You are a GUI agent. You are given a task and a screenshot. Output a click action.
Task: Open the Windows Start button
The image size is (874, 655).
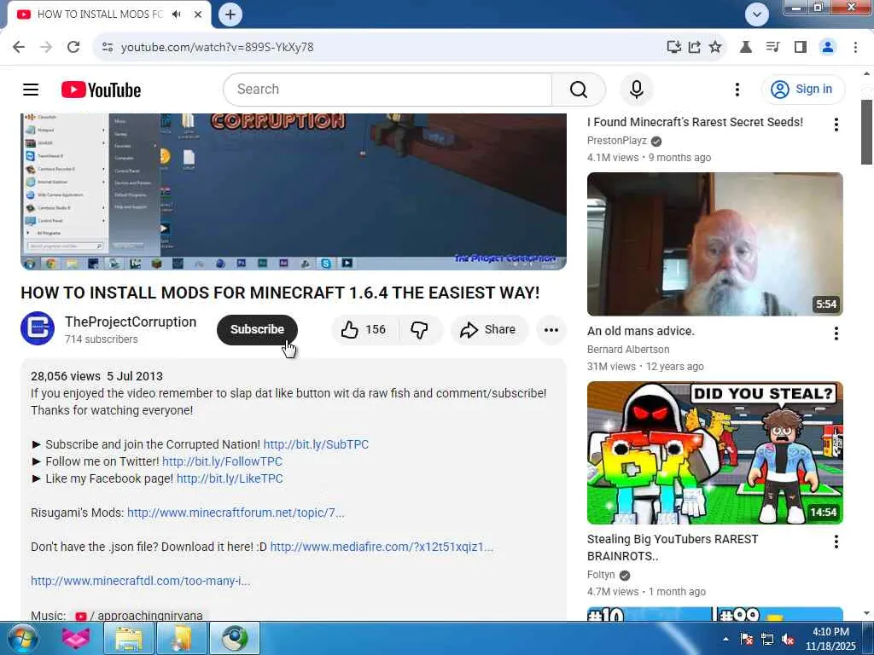[x=23, y=638]
